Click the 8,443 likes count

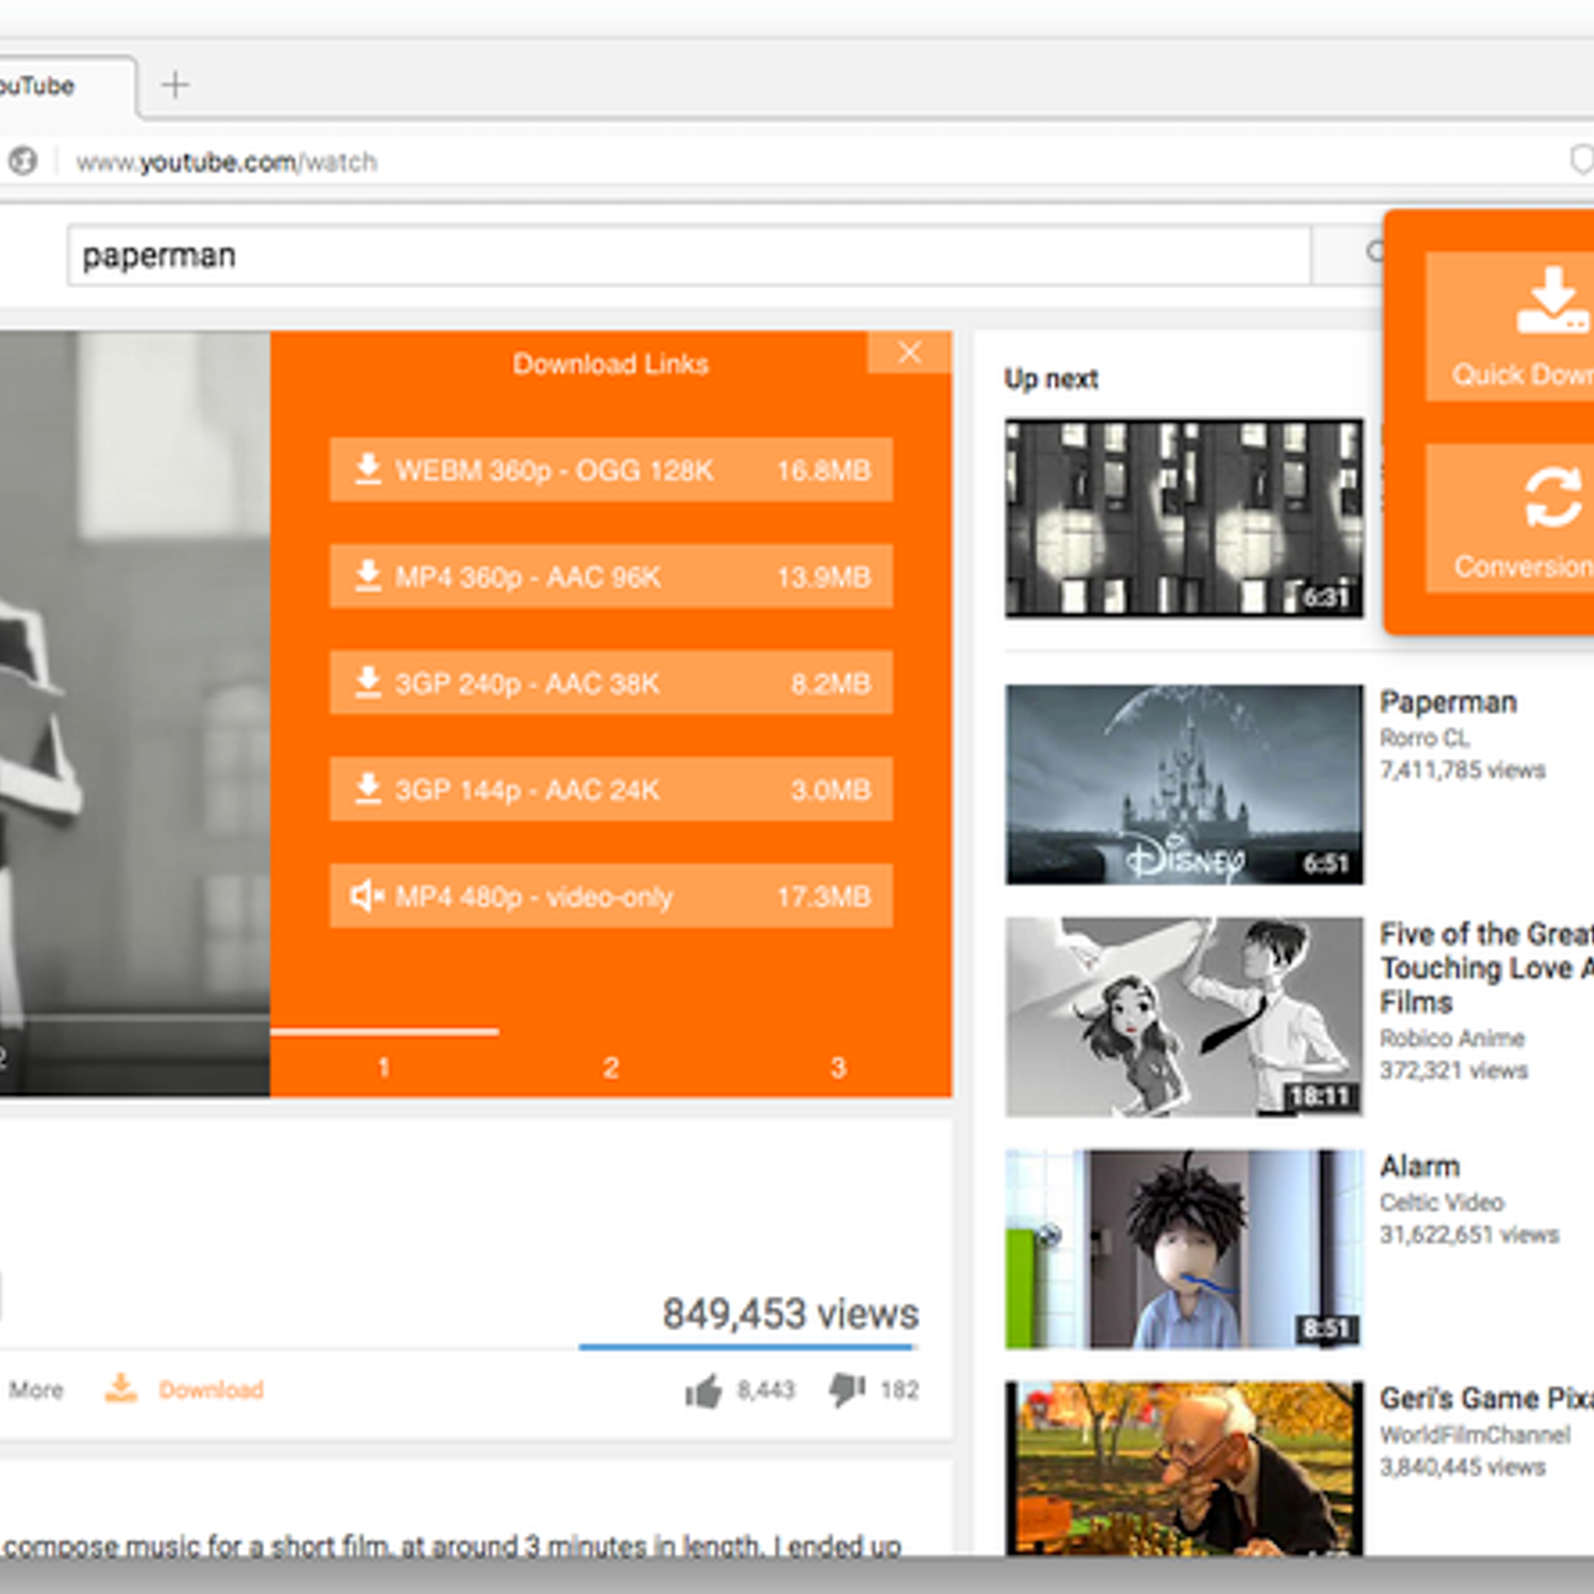click(766, 1390)
